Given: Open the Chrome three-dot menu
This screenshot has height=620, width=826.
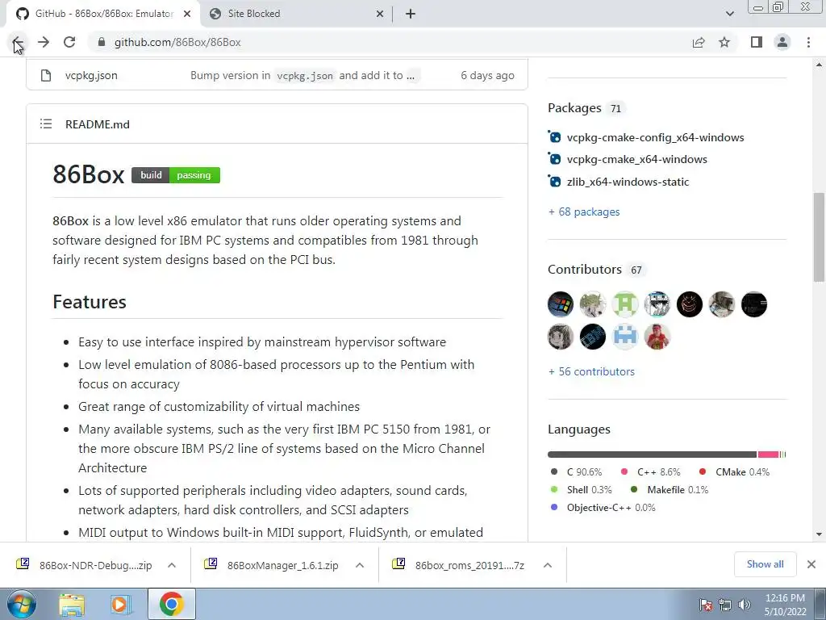Looking at the screenshot, I should tap(808, 42).
